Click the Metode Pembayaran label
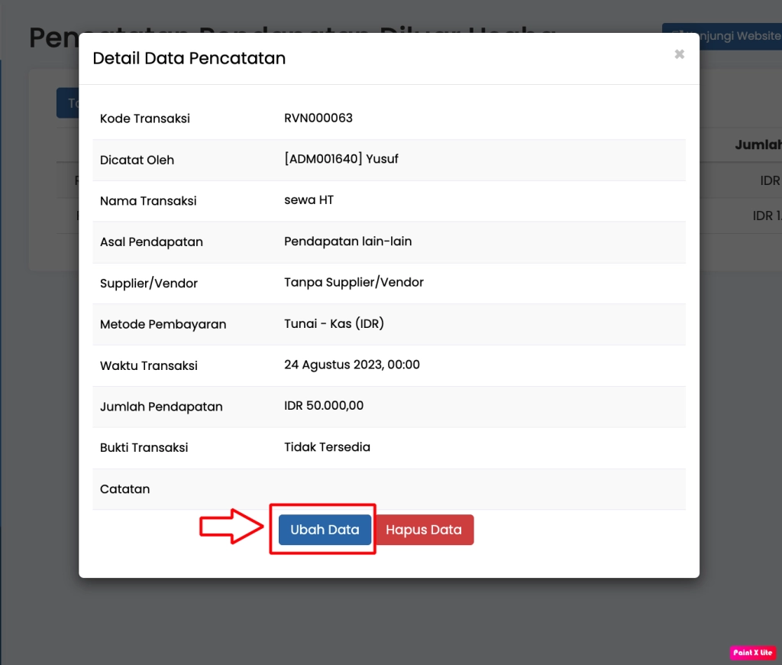Viewport: 782px width, 665px height. [163, 324]
